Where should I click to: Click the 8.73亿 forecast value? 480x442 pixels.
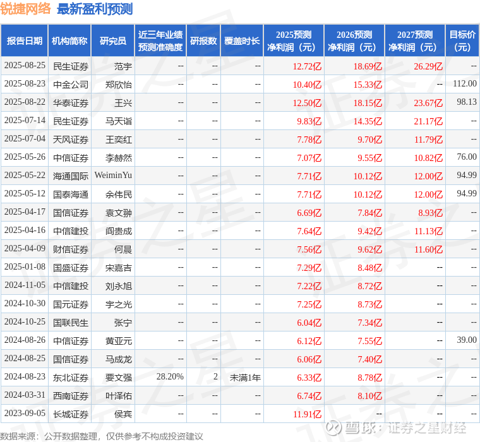tap(370, 304)
